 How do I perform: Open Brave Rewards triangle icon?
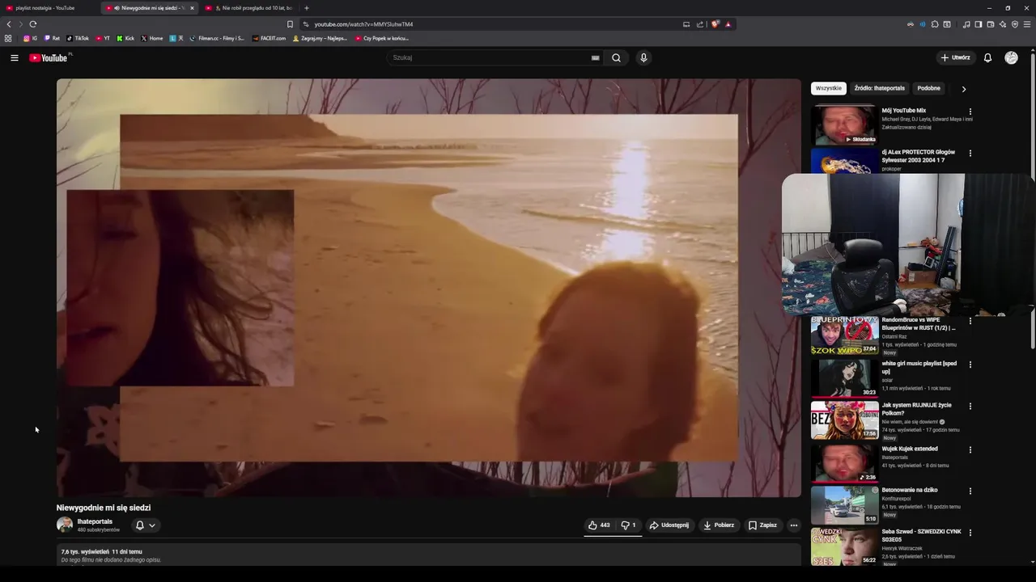[x=728, y=24]
